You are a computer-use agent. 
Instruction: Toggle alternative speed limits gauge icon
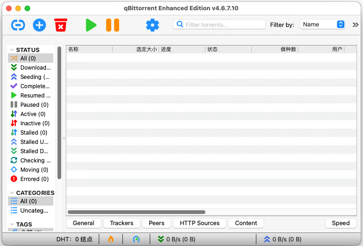click(x=136, y=239)
